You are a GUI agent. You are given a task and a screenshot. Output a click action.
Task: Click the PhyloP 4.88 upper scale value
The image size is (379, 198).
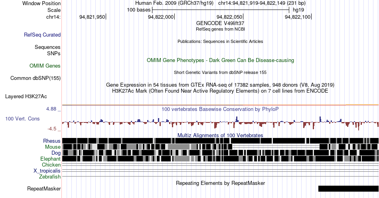(x=51, y=109)
